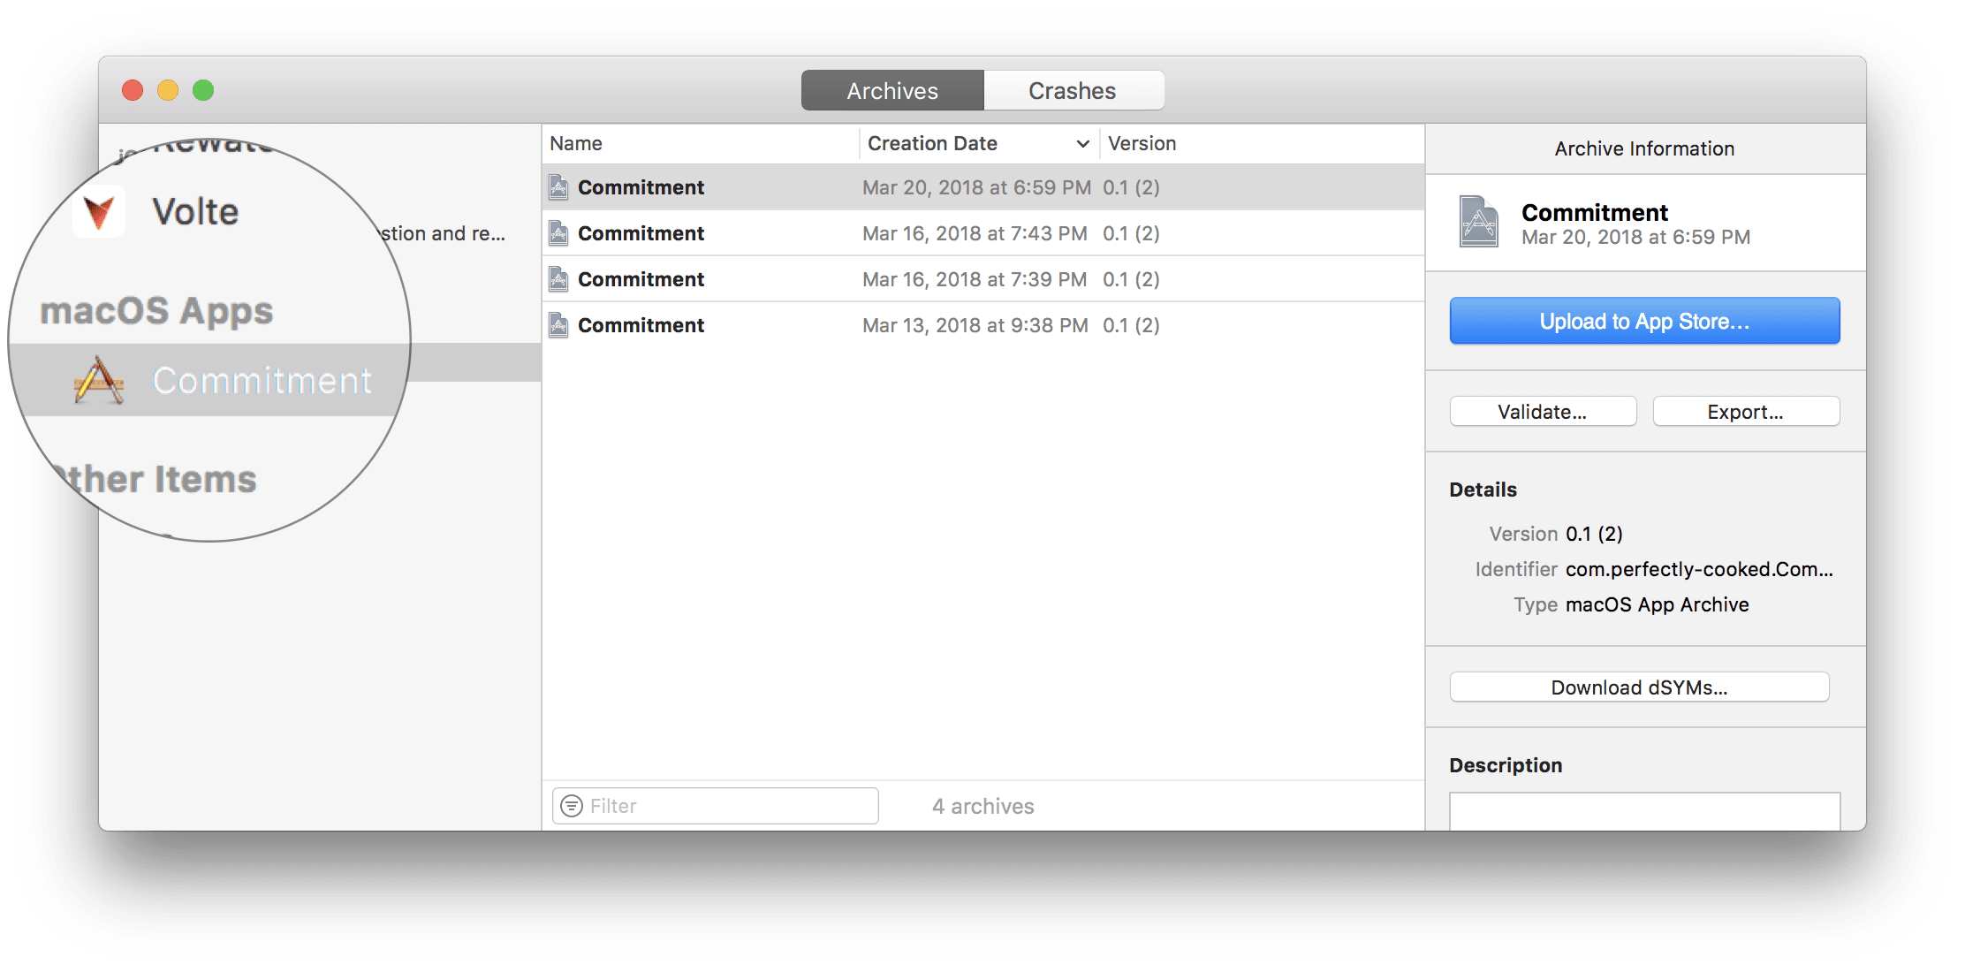1965x972 pixels.
Task: Select Volte in the sidebar
Action: coord(195,212)
